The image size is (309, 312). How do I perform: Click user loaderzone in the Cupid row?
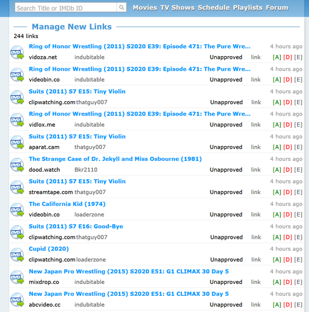click(x=91, y=260)
